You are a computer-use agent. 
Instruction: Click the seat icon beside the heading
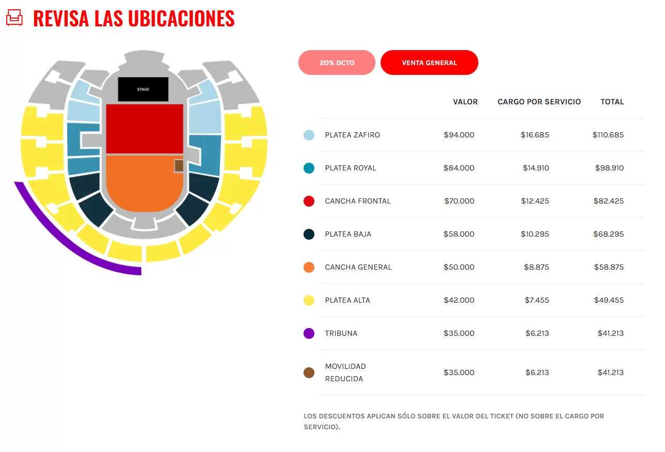tap(14, 18)
